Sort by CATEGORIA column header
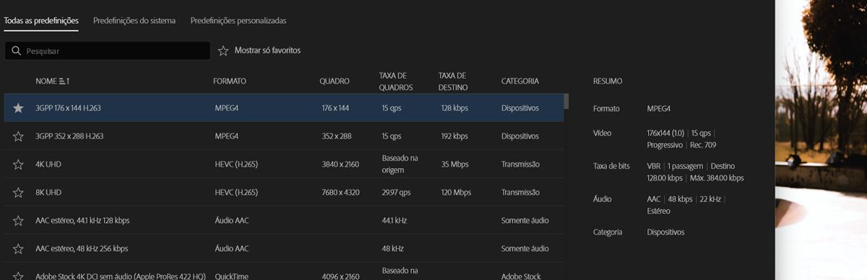 (x=520, y=81)
